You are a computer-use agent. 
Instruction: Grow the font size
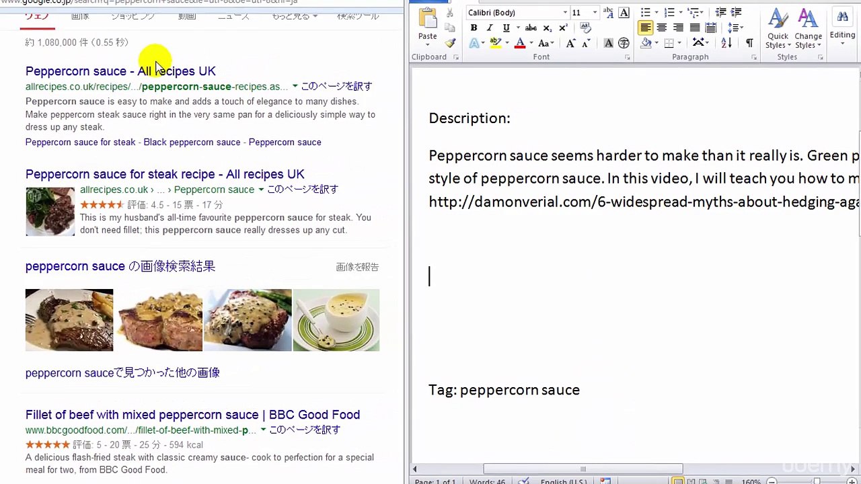(571, 43)
